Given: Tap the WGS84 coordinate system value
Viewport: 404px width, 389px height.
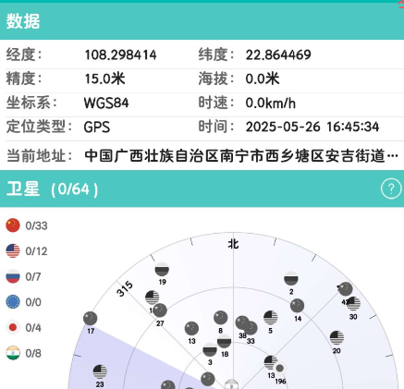Looking at the screenshot, I should tap(106, 103).
